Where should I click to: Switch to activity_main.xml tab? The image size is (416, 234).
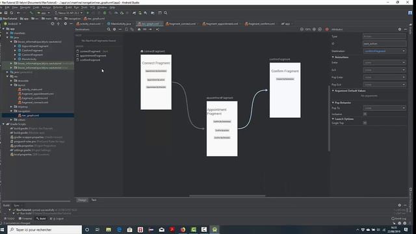pyautogui.click(x=88, y=23)
